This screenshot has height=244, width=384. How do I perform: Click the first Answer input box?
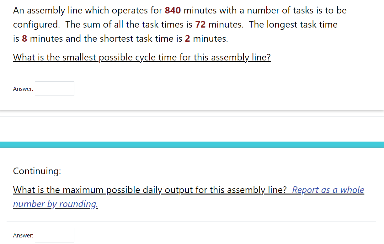point(54,89)
